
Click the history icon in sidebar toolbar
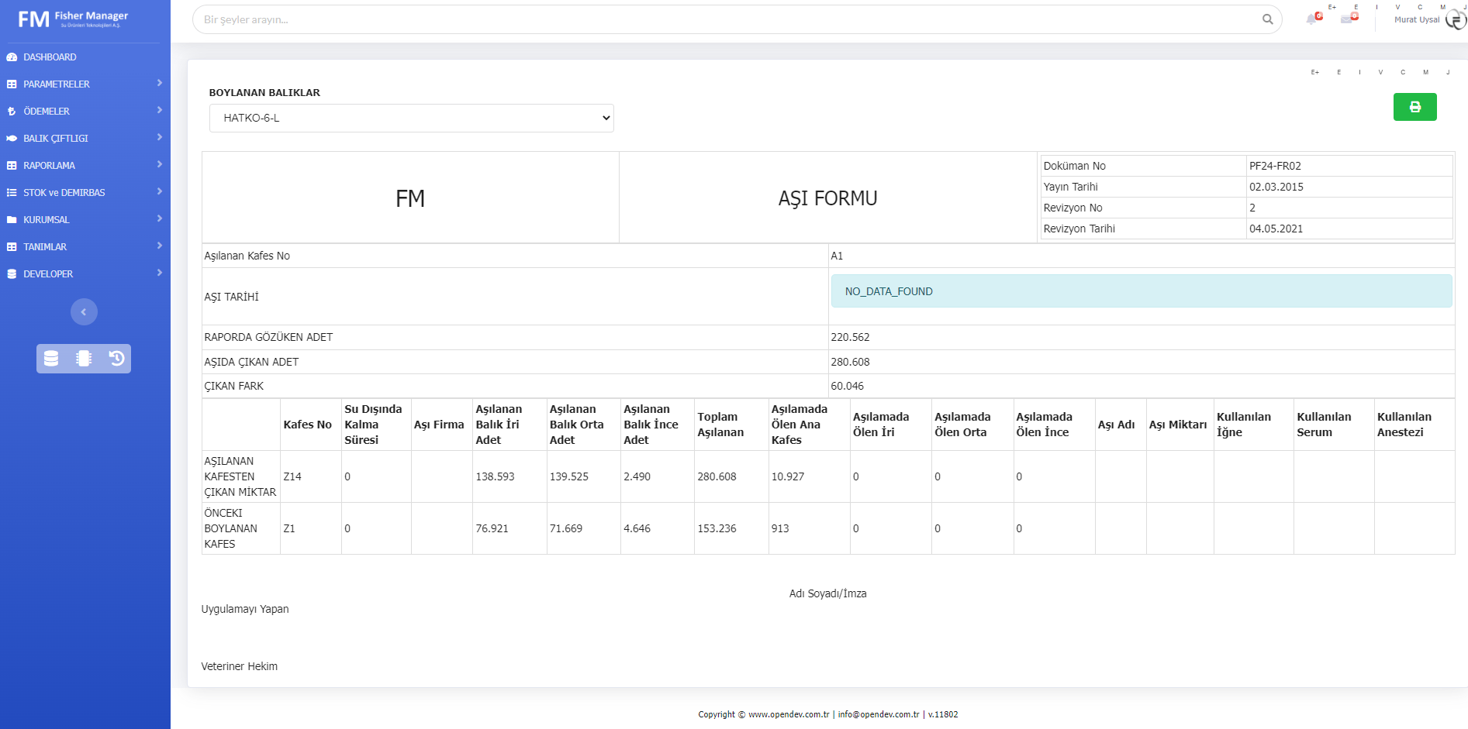(116, 359)
